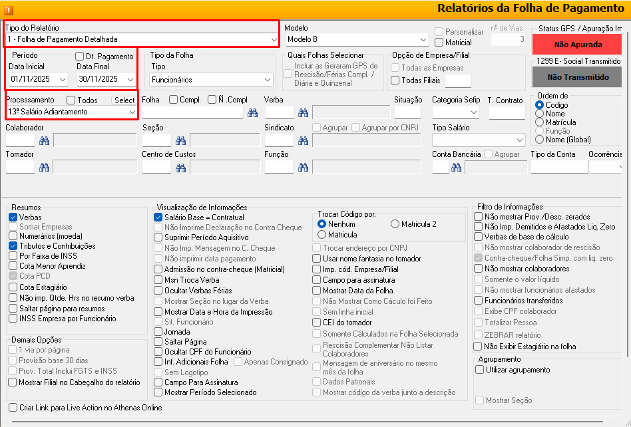Click the Select button next to Todos
631x427 pixels.
tap(124, 100)
